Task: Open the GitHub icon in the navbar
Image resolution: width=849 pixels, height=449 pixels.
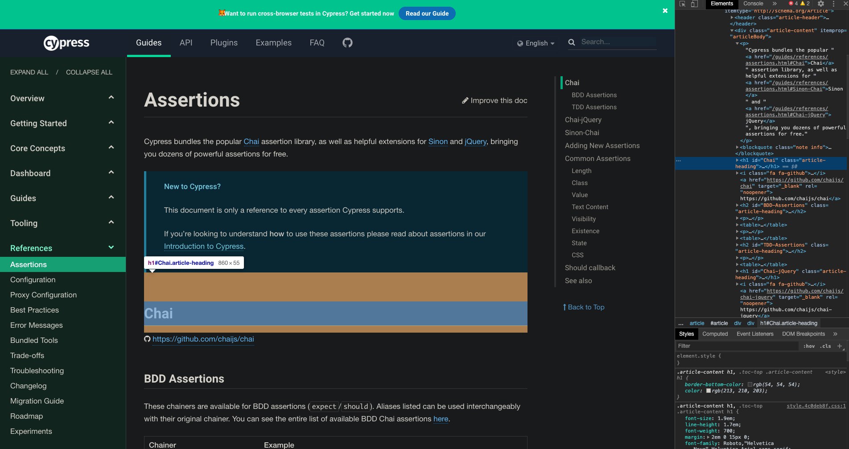Action: (x=347, y=42)
